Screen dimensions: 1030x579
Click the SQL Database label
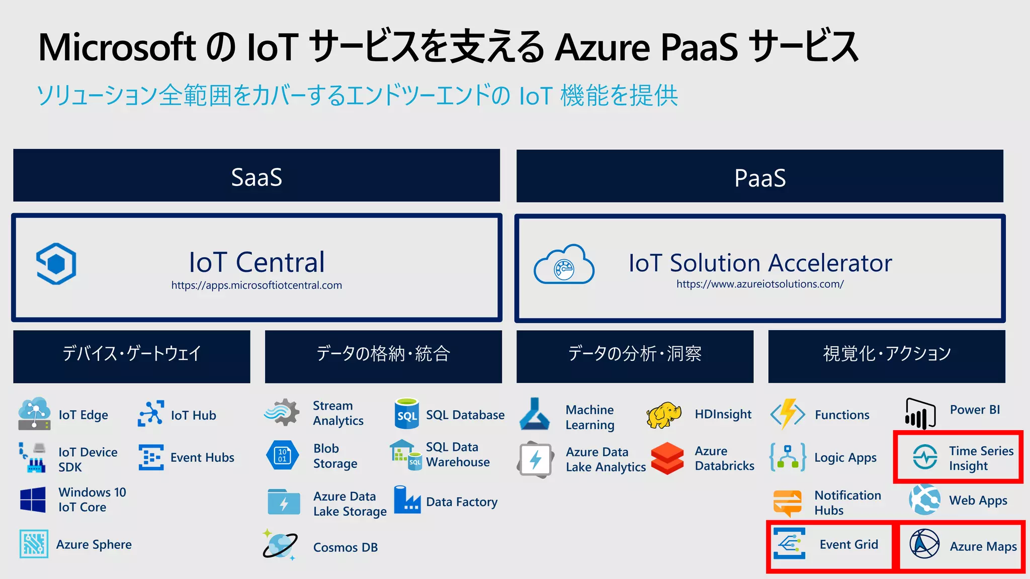465,415
